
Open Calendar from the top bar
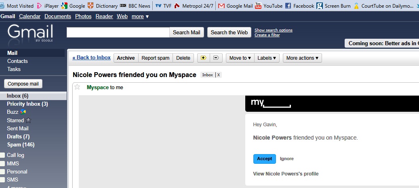(29, 17)
